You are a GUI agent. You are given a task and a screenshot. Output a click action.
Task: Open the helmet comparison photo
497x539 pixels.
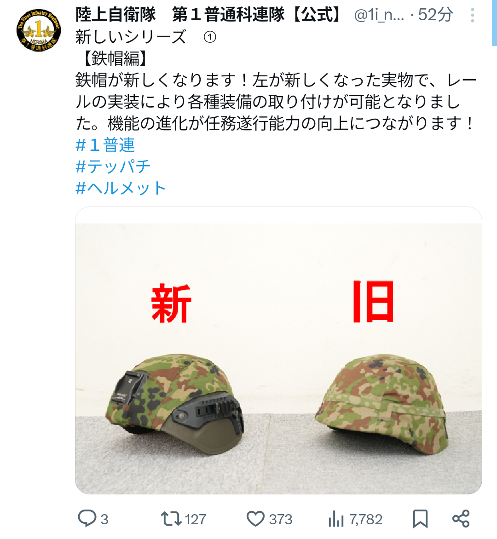tap(278, 350)
